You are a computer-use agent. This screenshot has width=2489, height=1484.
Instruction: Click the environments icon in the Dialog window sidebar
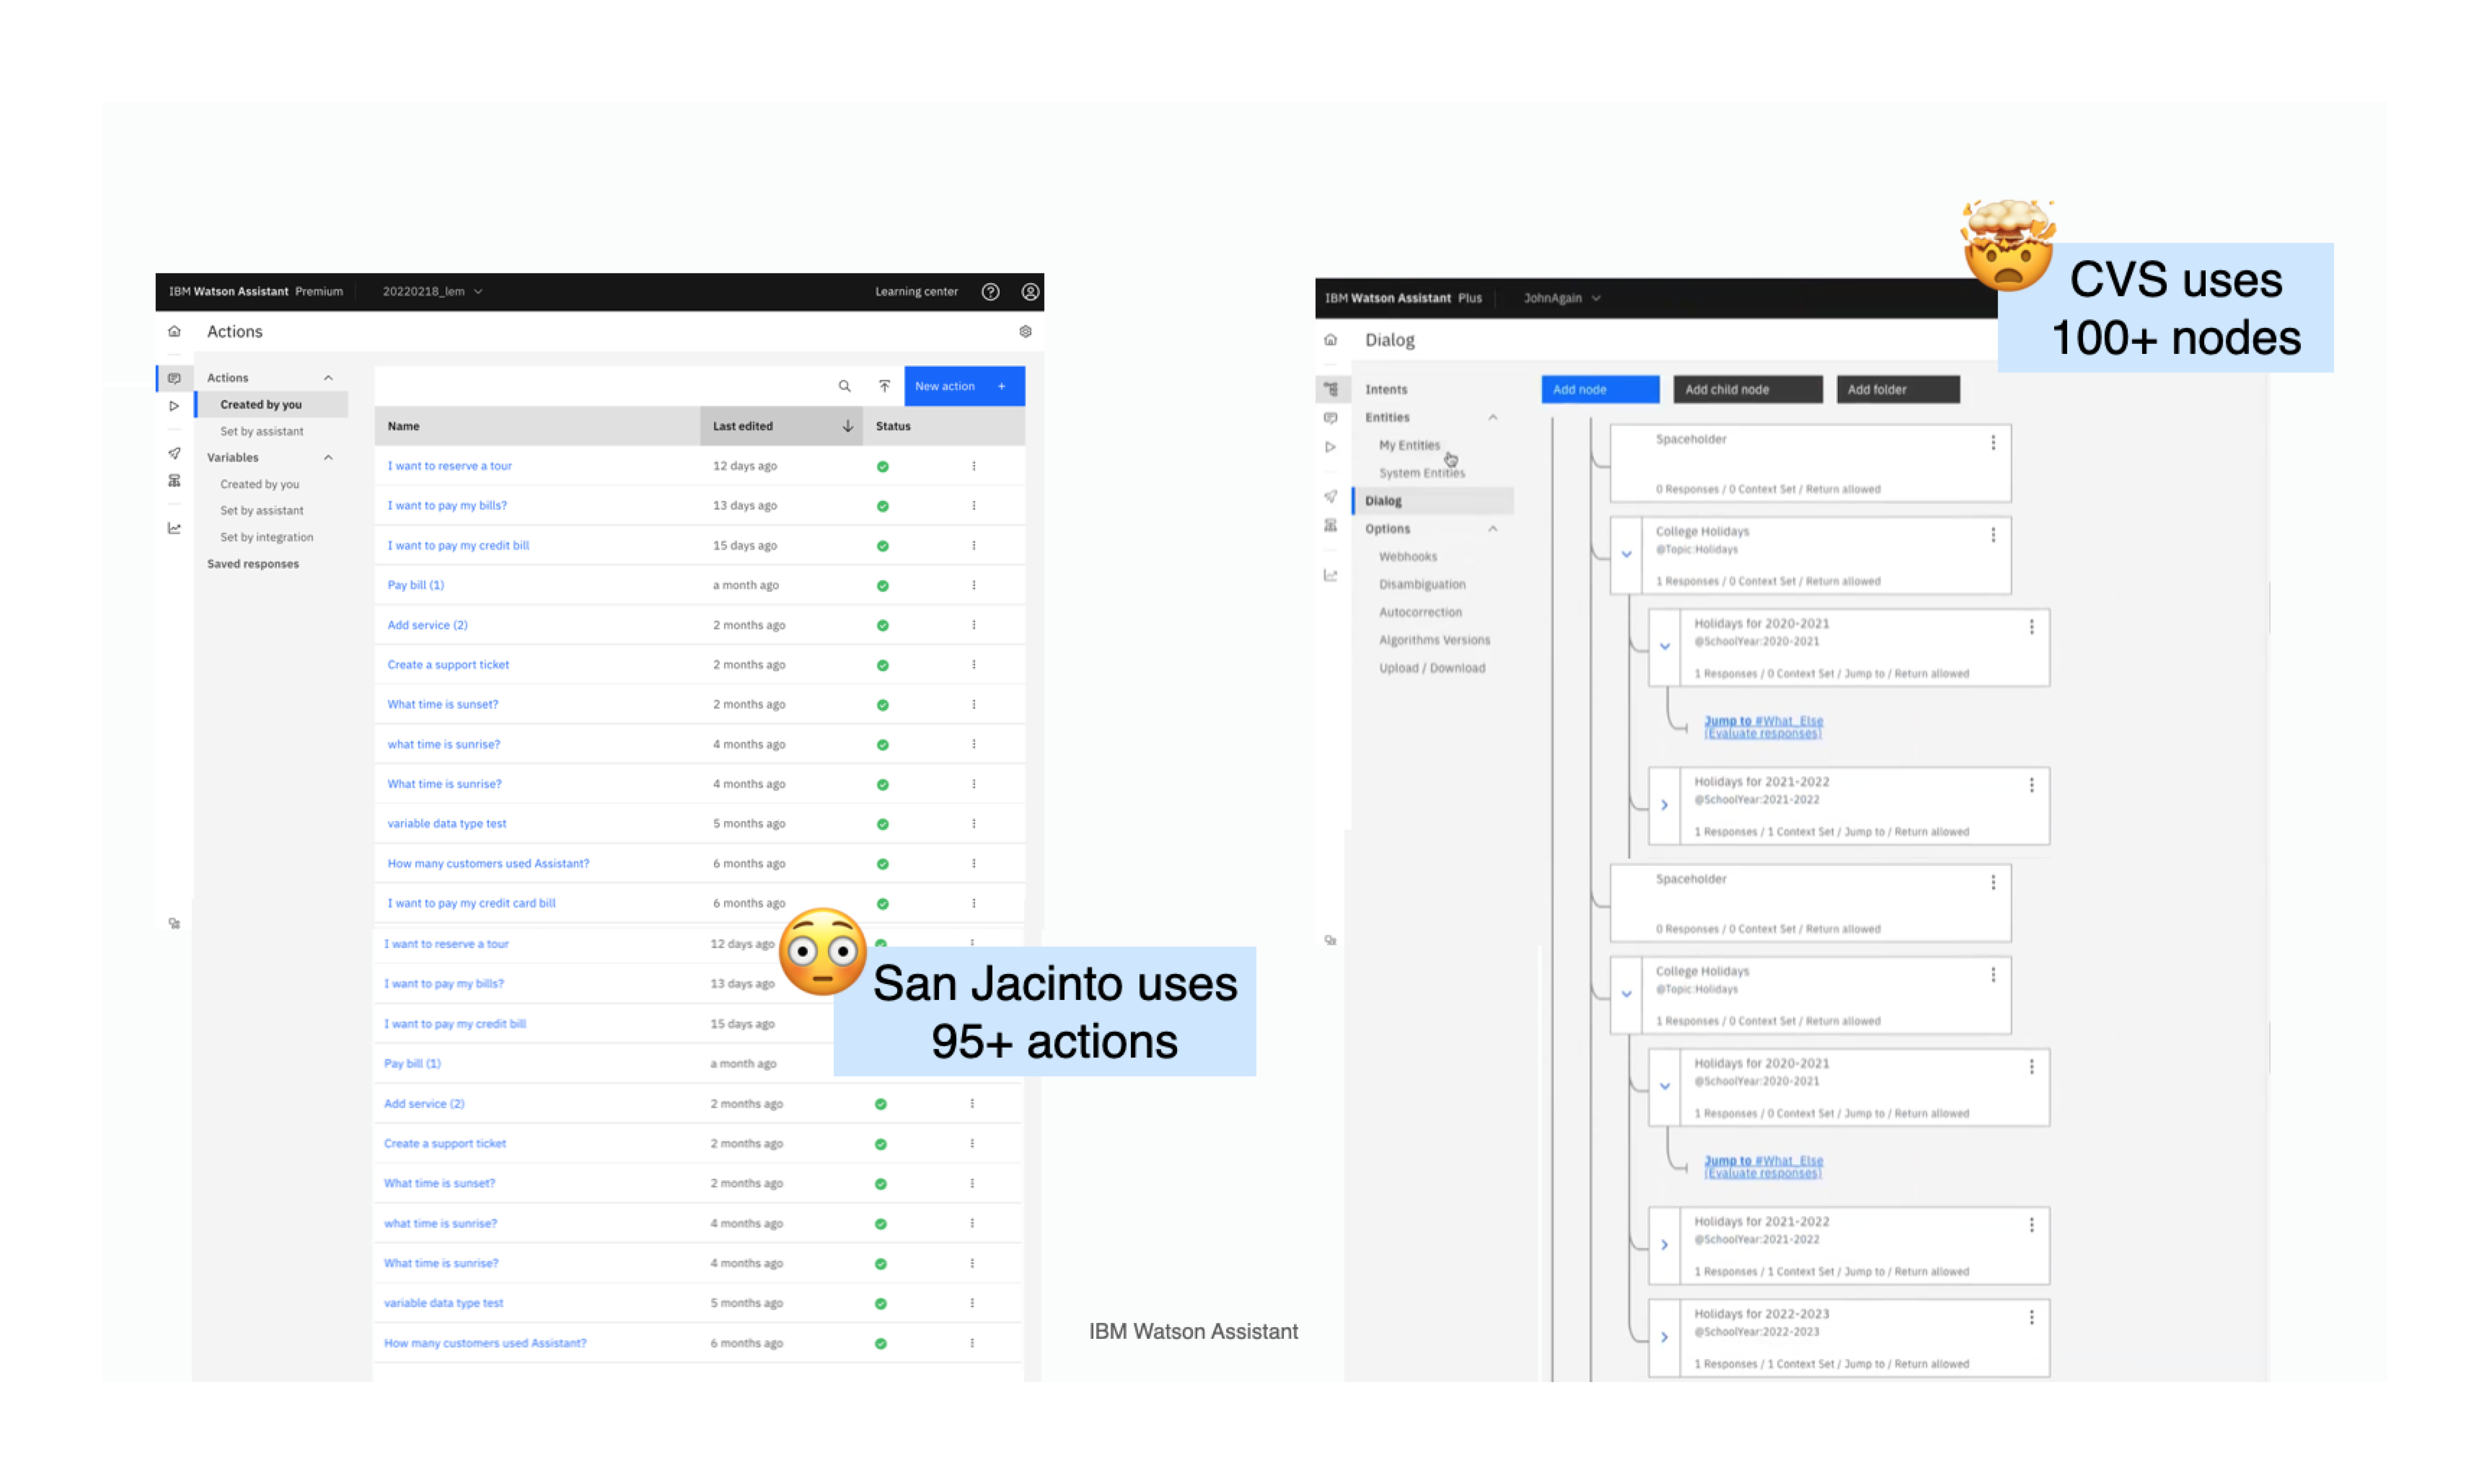click(1331, 525)
